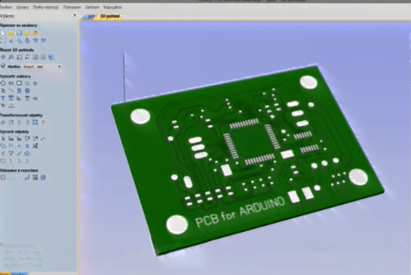411x275 pixels.
Task: Save the file with the floppy disk icon
Action: pyautogui.click(x=19, y=33)
